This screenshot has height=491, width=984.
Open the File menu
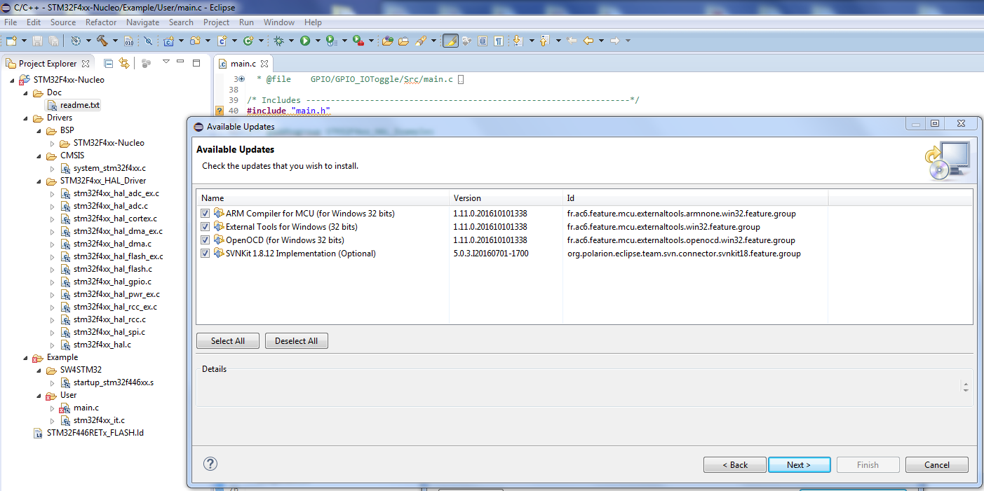[11, 22]
